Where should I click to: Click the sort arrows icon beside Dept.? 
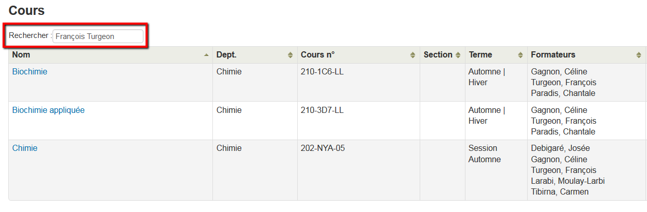point(291,55)
